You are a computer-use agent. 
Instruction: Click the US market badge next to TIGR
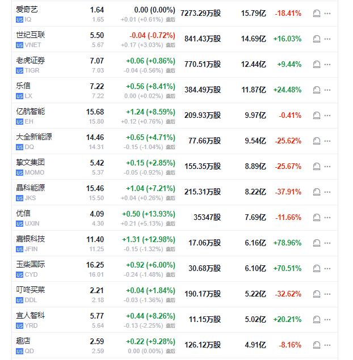[20, 71]
